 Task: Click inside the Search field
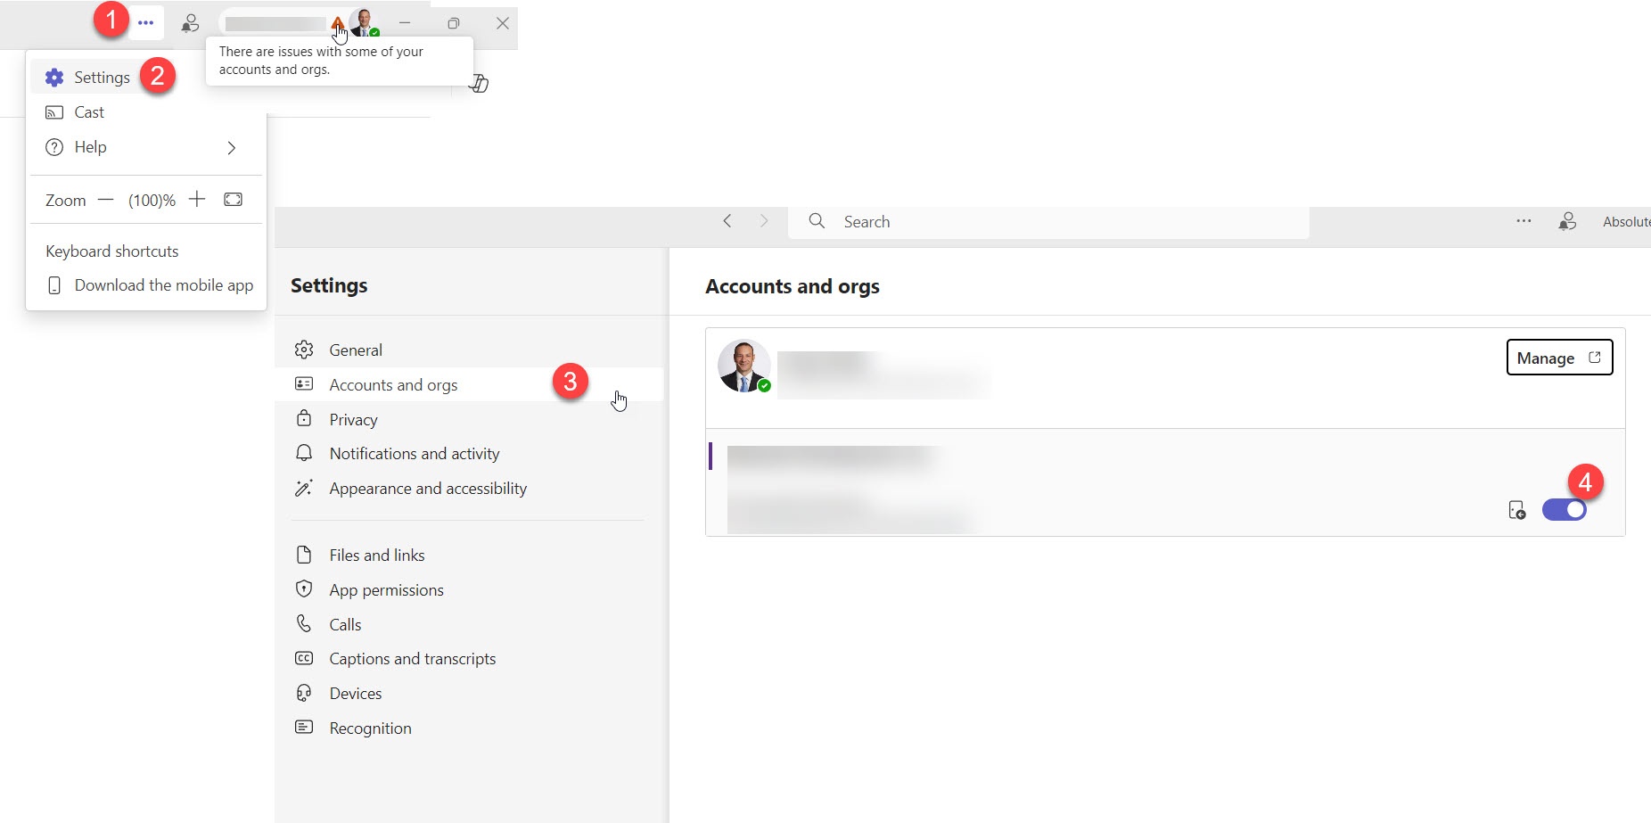coord(981,221)
